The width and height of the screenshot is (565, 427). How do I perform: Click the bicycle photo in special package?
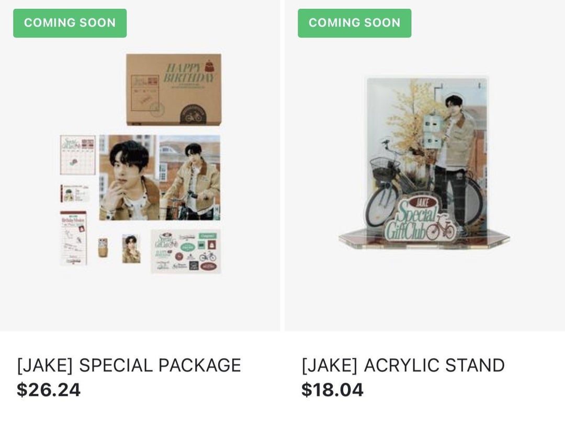[x=190, y=178]
